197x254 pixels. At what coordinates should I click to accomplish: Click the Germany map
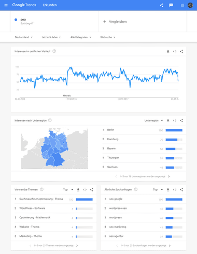click(54, 148)
